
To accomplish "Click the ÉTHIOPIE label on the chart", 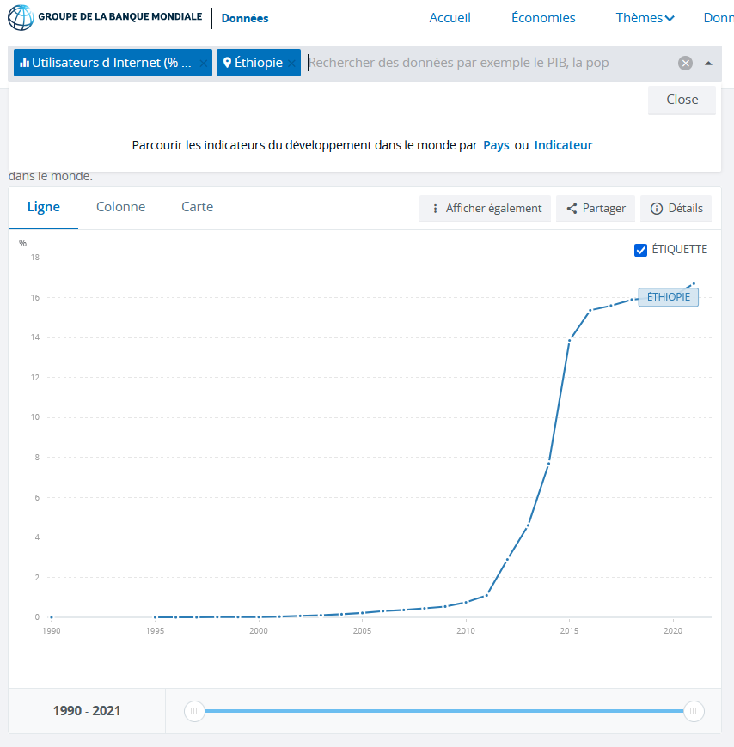I will click(x=668, y=297).
